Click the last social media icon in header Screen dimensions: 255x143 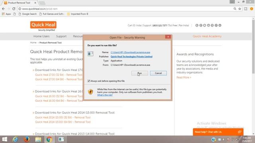pos(220,25)
